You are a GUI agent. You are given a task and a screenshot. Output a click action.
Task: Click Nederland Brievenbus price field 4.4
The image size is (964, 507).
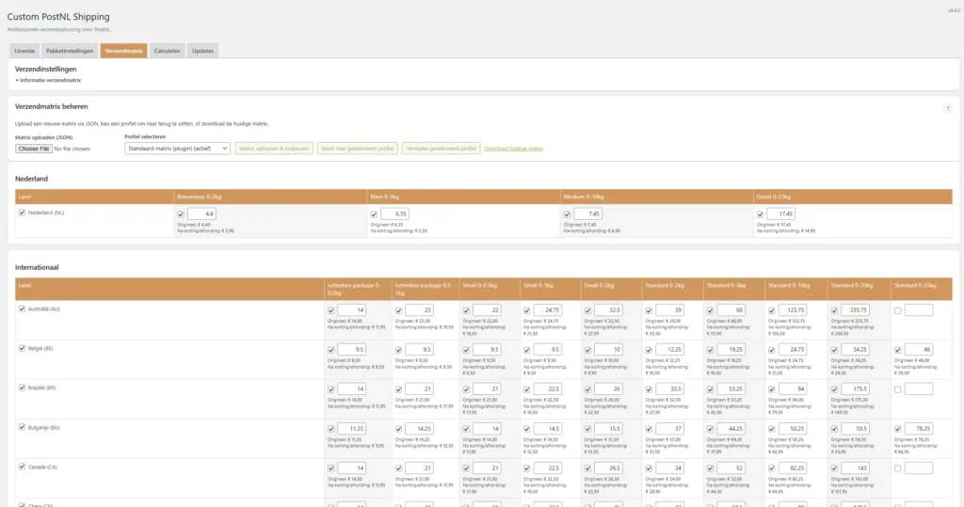point(201,214)
